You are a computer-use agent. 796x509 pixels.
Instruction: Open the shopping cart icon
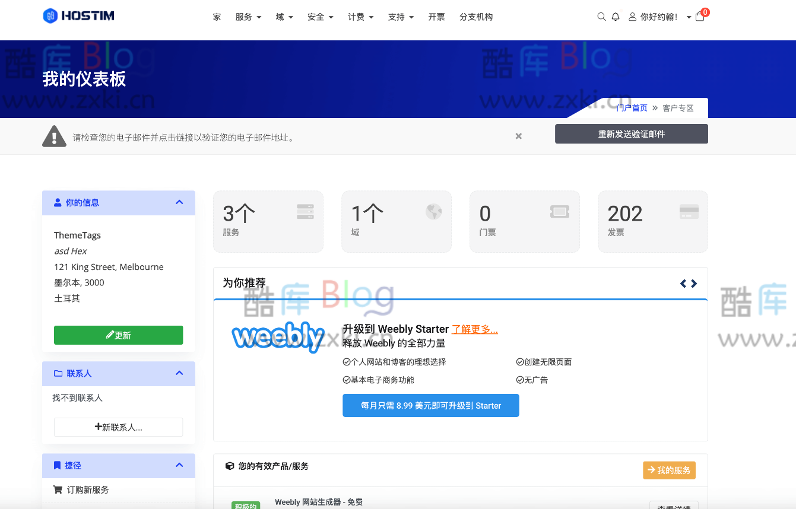[x=700, y=17]
